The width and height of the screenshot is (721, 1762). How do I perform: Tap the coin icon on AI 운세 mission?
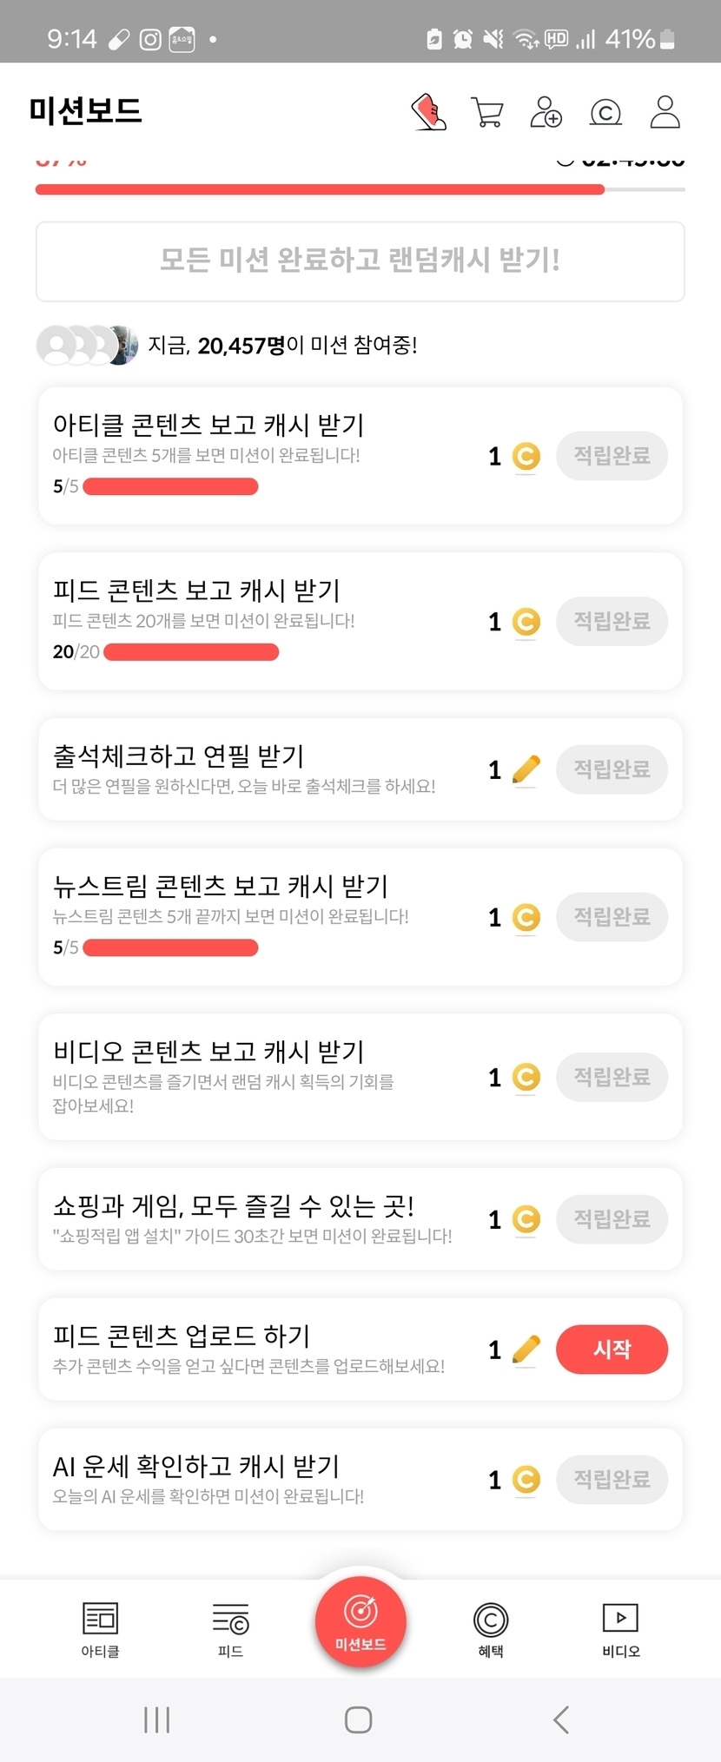(x=526, y=1479)
